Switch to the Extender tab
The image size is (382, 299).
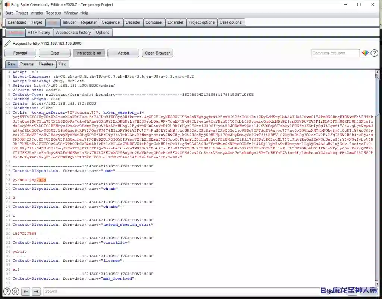(175, 22)
